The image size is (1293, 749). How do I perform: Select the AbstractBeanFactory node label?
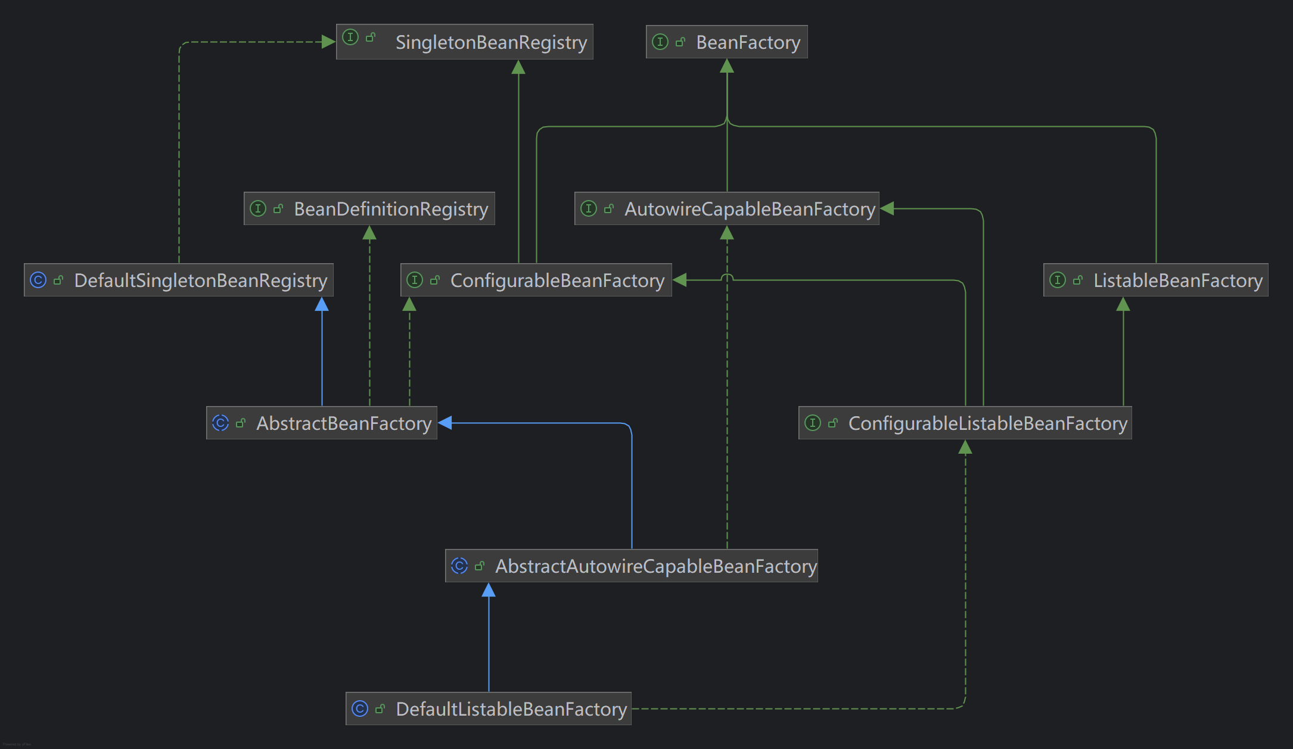click(x=344, y=423)
